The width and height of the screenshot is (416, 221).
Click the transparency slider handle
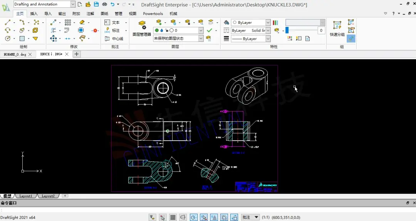[x=287, y=30]
